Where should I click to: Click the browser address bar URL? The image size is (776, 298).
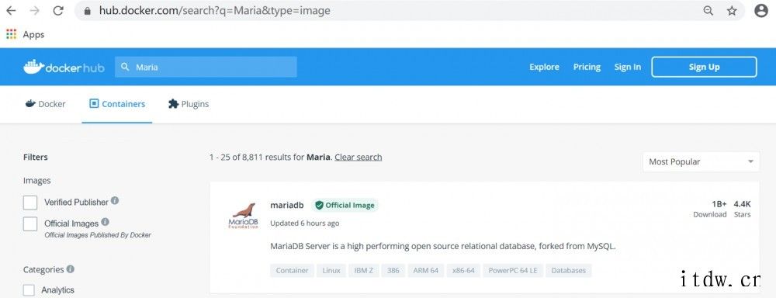coord(214,10)
